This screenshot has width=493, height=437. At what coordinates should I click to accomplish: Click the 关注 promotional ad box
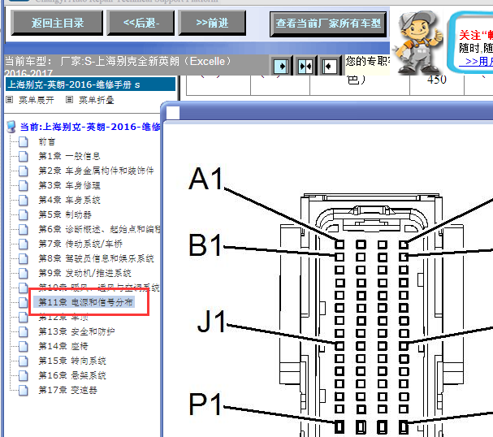(471, 42)
